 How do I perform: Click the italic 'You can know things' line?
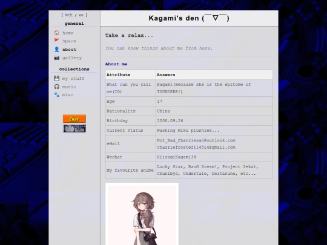159,48
